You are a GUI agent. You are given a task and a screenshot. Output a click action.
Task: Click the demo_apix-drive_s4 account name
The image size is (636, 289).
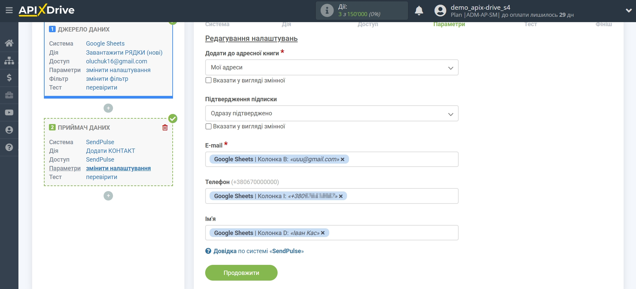coord(480,7)
